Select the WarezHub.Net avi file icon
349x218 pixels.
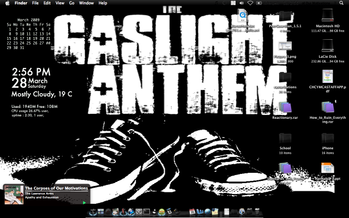243,16
